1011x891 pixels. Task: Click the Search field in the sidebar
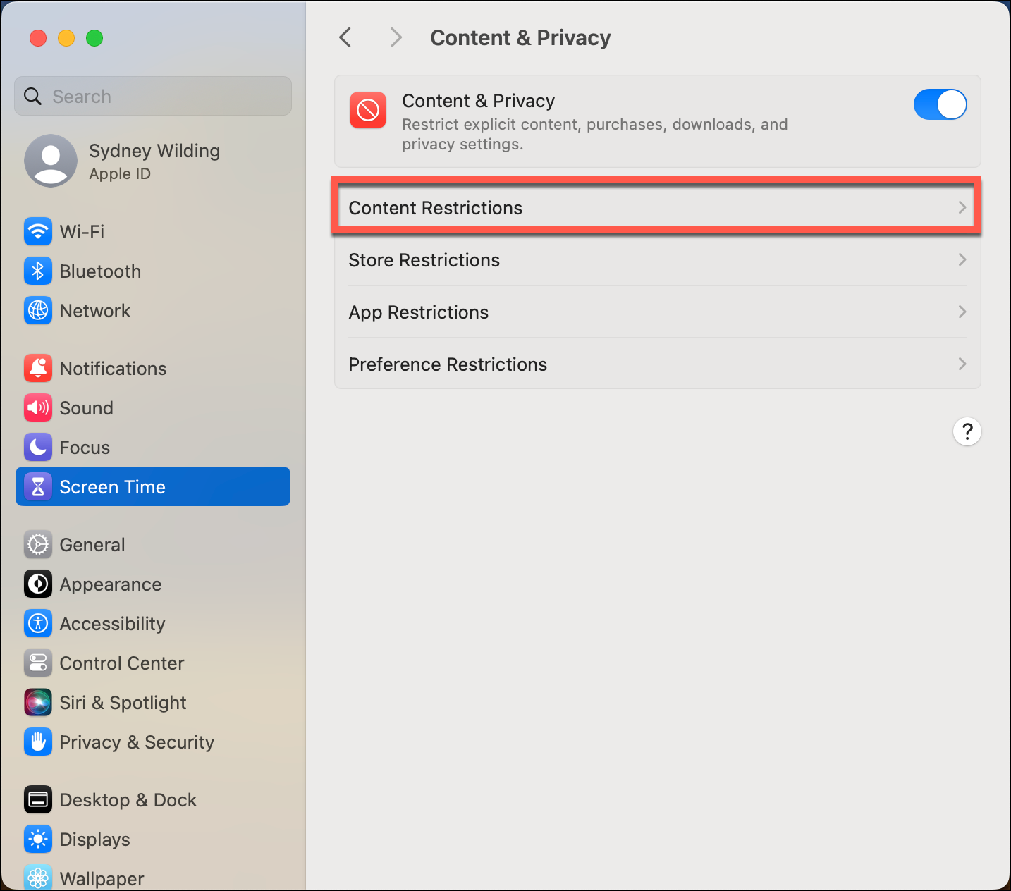(162, 97)
